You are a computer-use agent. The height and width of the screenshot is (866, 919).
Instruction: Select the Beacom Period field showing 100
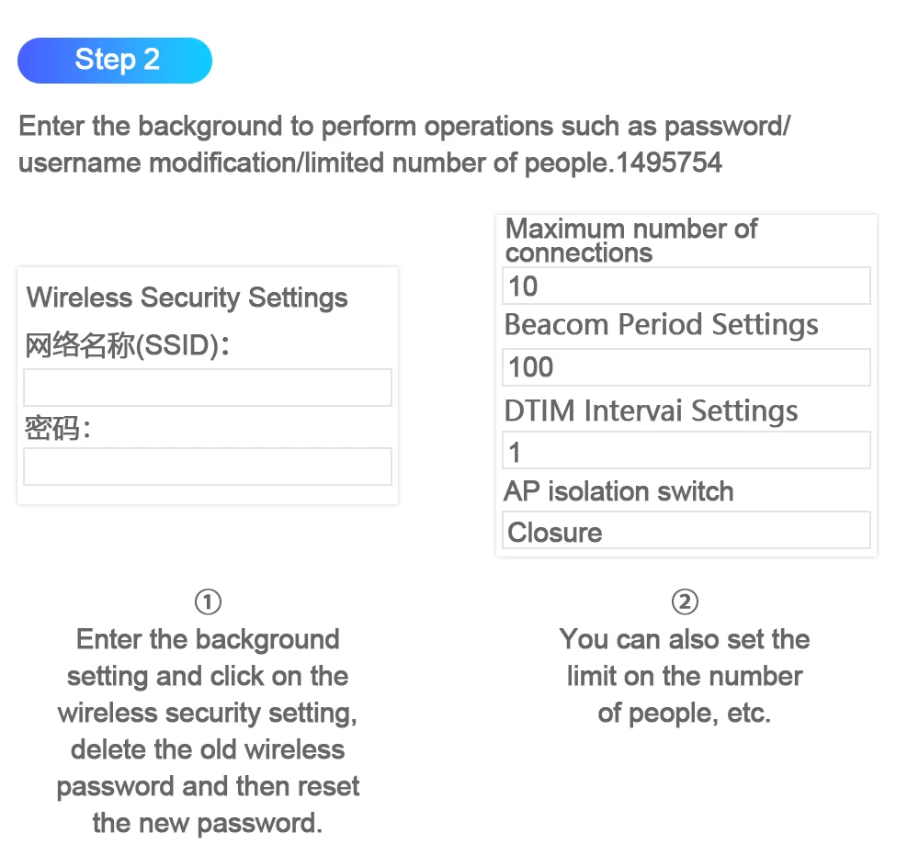pos(686,367)
